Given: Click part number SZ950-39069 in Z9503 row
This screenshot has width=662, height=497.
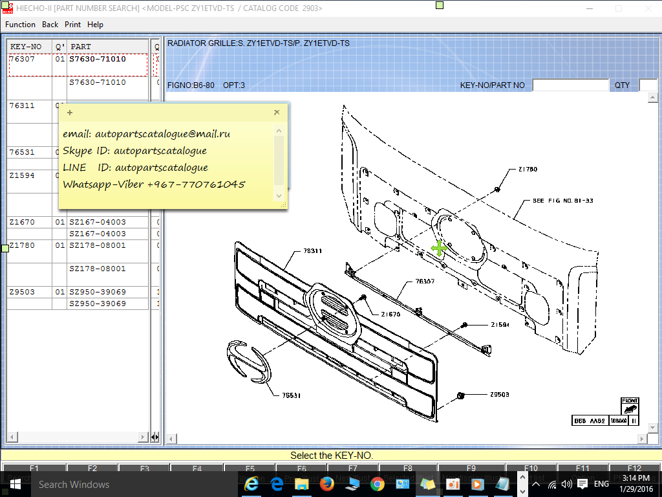Looking at the screenshot, I should tap(98, 292).
